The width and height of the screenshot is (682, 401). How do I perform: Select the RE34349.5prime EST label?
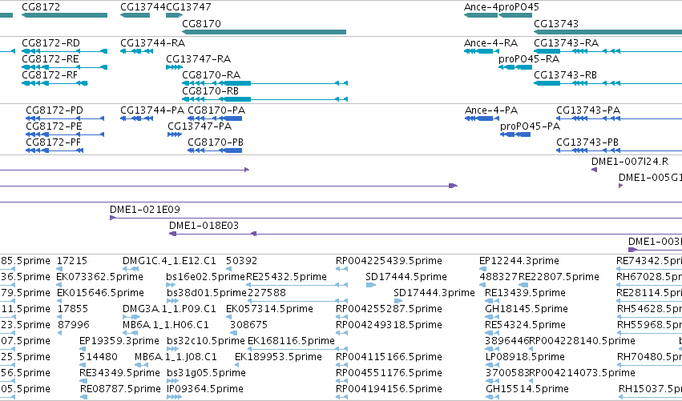coord(119,373)
